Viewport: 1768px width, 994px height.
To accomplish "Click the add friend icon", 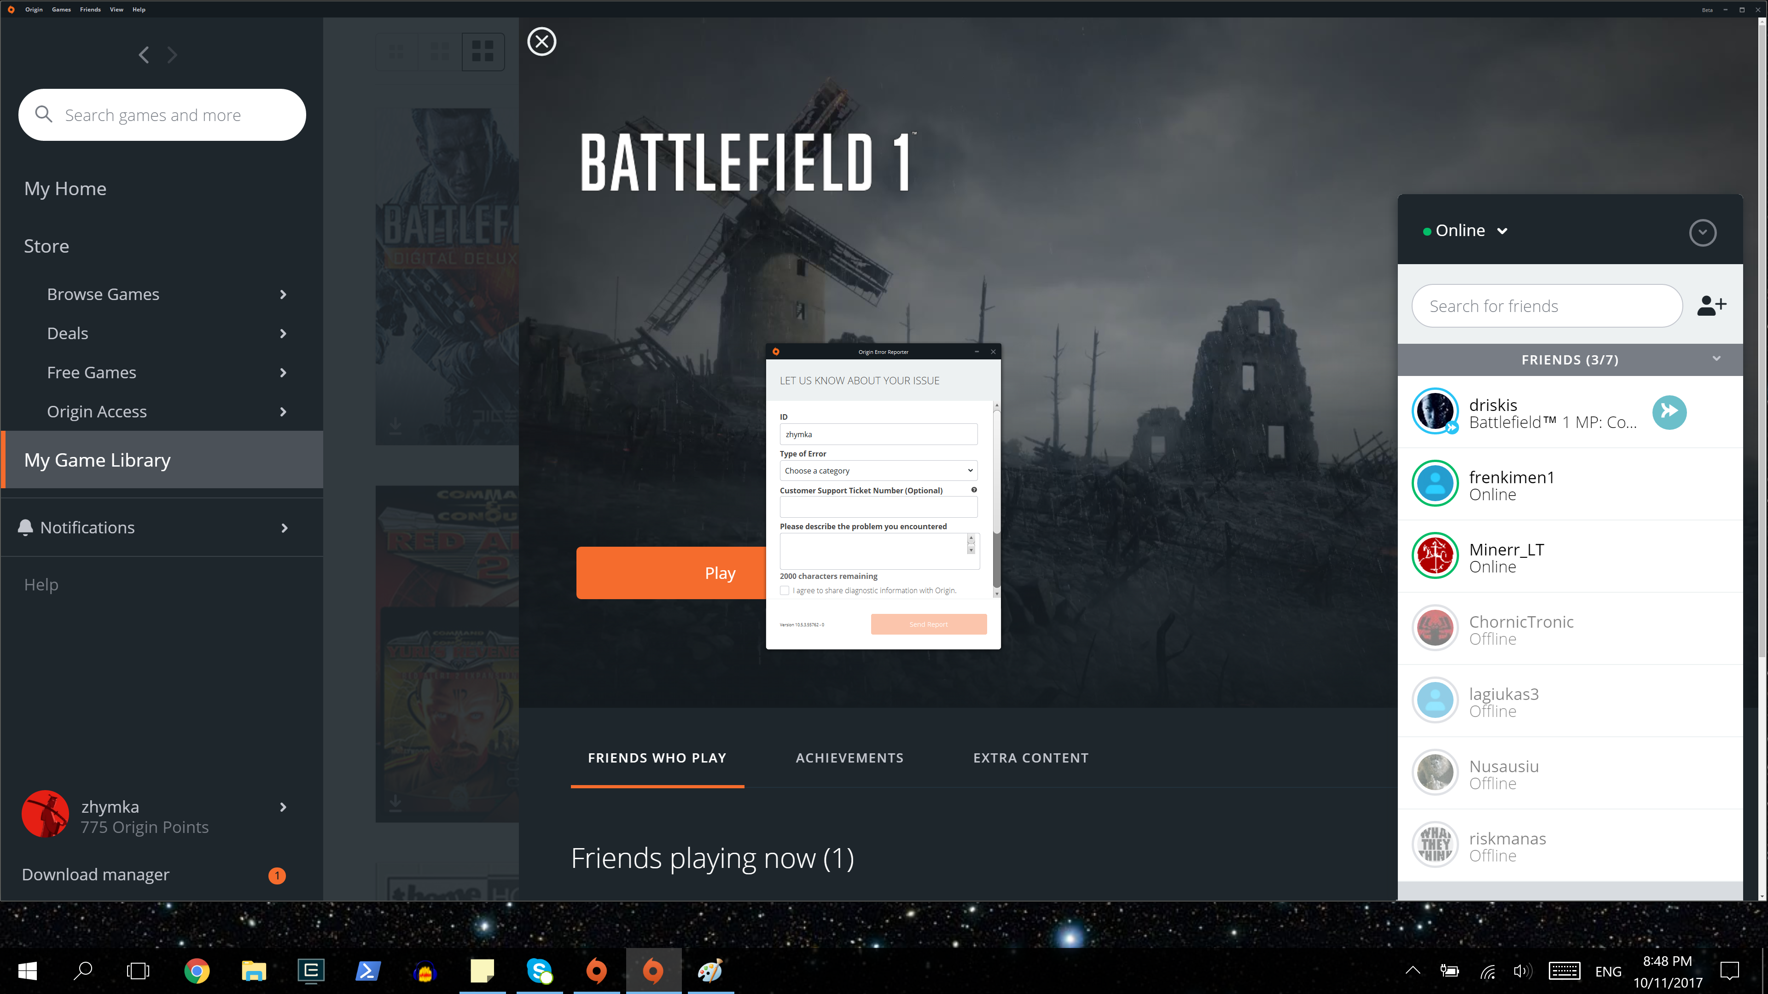I will pyautogui.click(x=1712, y=305).
